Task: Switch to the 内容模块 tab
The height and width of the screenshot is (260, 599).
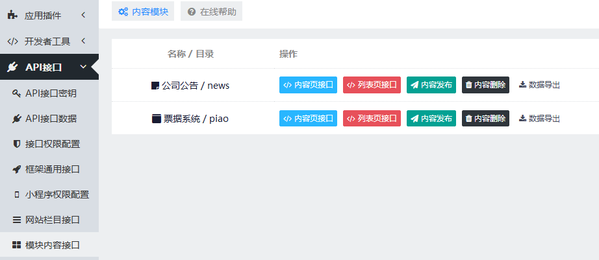Action: [143, 11]
